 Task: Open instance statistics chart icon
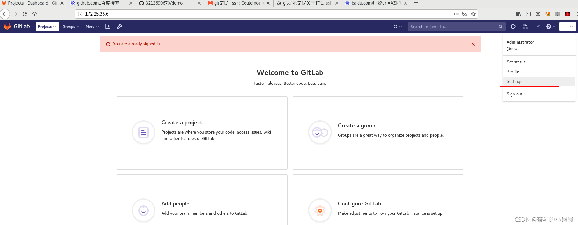108,27
